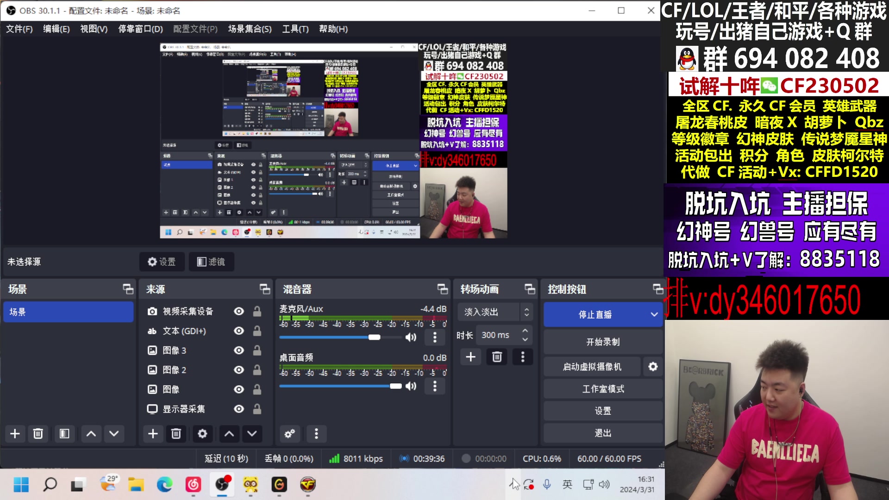This screenshot has width=889, height=500.
Task: Enable 工作室模式 studio mode
Action: click(603, 389)
